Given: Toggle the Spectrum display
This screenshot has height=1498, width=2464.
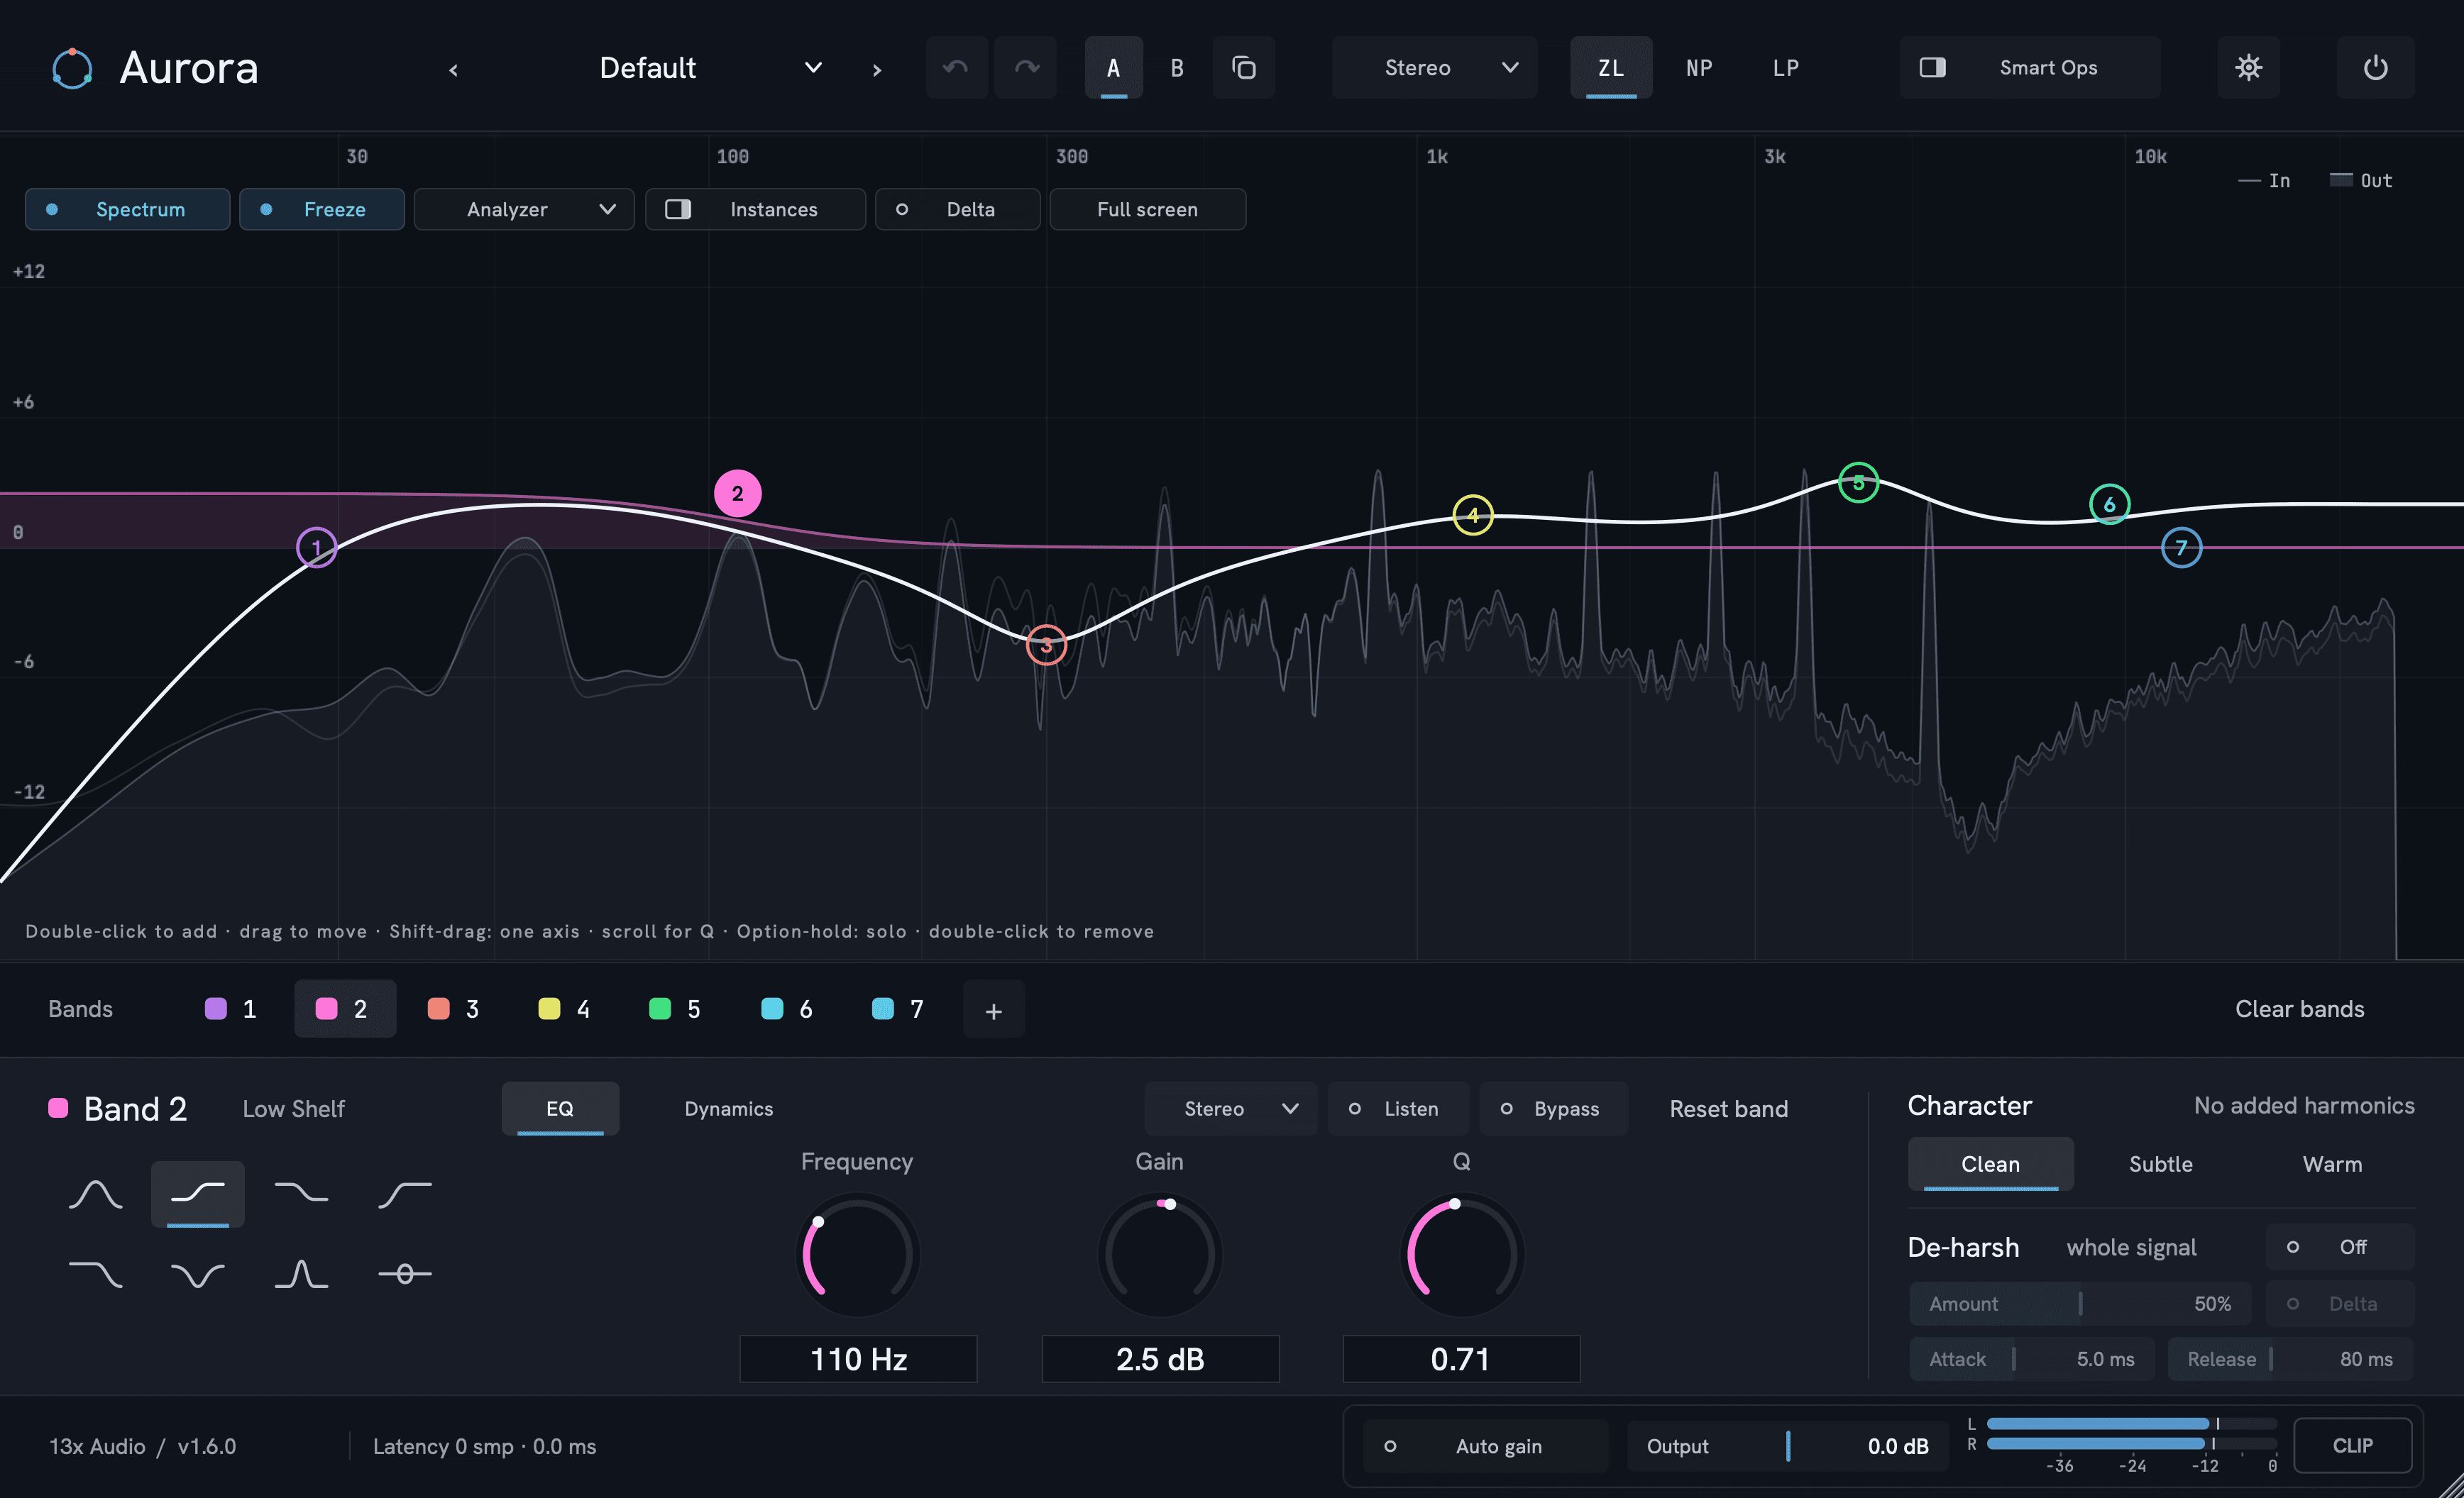Looking at the screenshot, I should 127,210.
